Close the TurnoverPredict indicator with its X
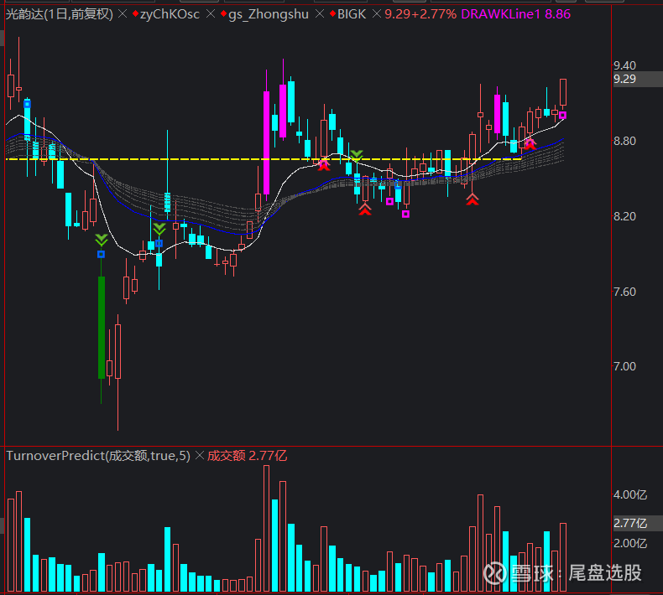 [x=200, y=456]
